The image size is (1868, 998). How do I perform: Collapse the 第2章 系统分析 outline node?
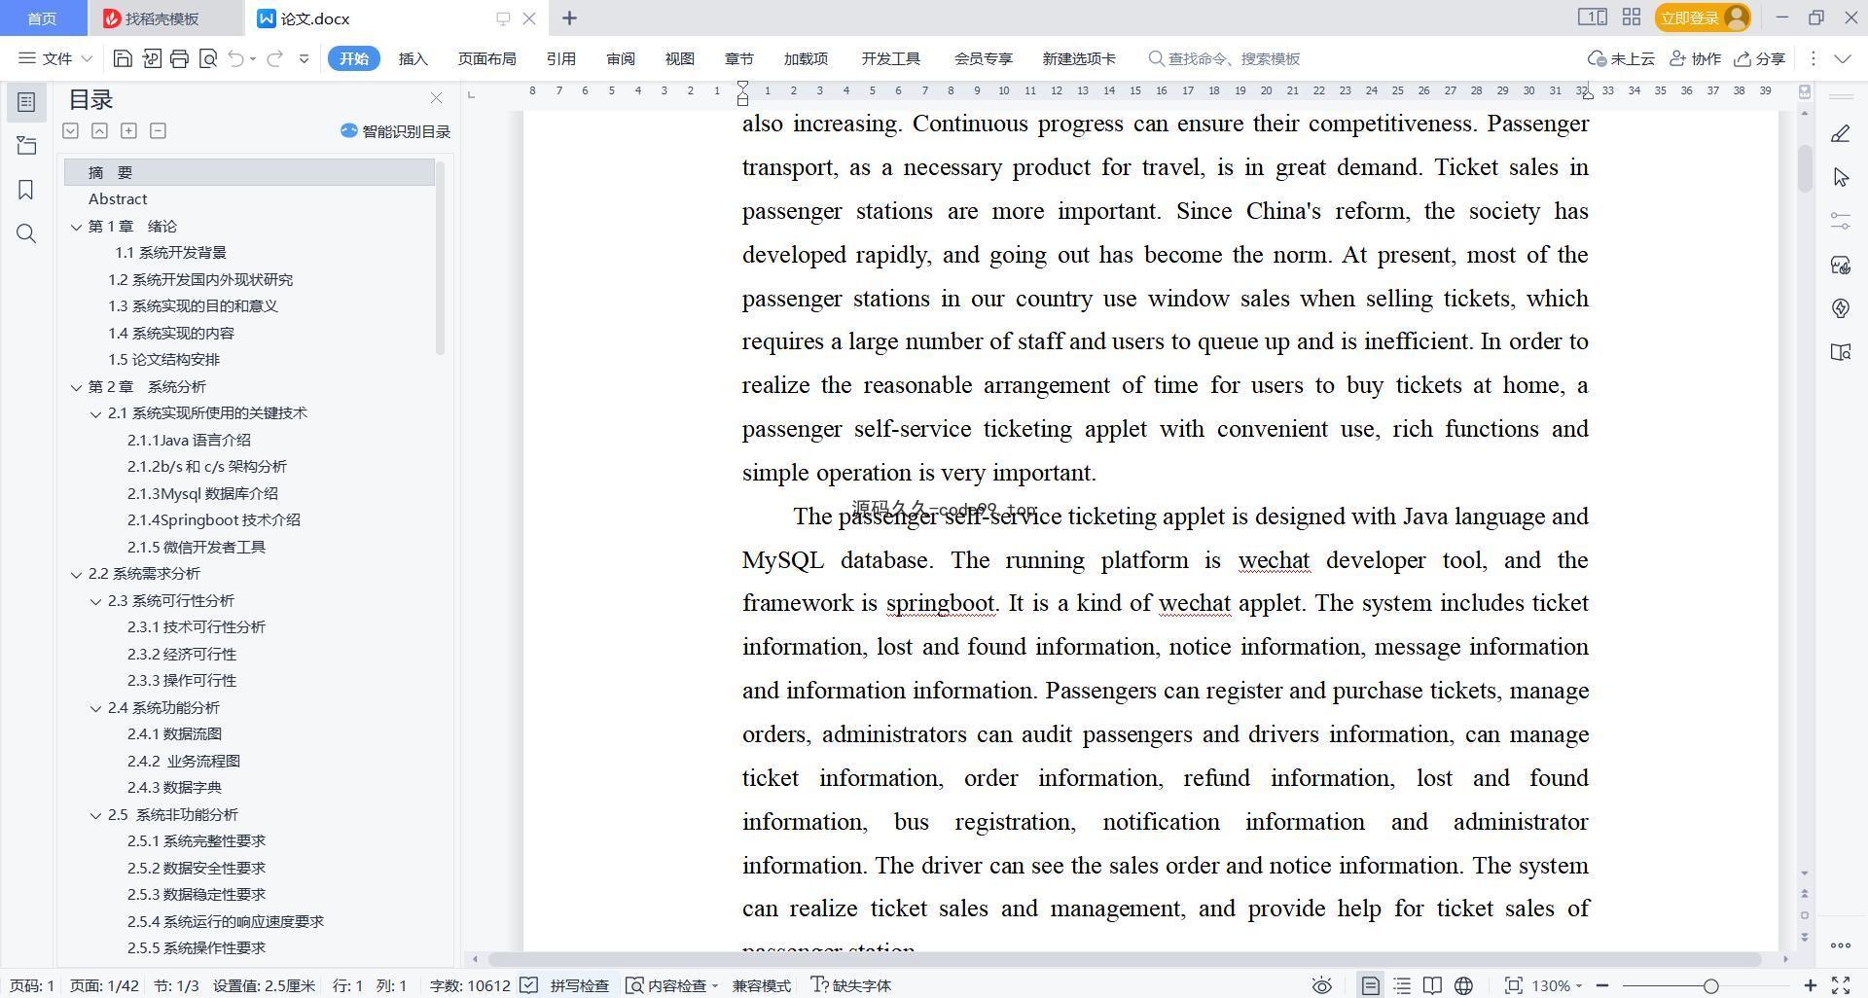pyautogui.click(x=77, y=387)
